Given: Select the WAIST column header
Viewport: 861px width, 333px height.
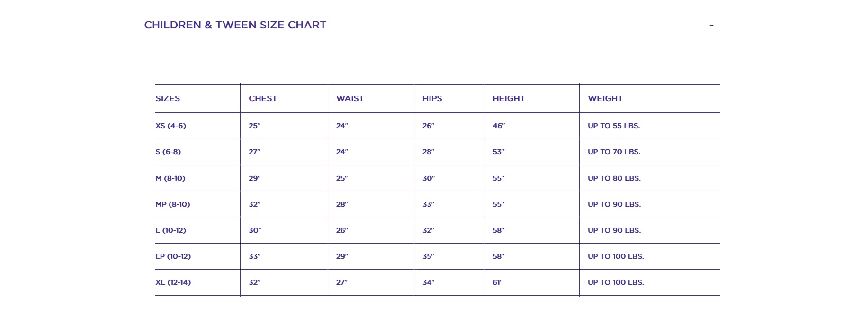Looking at the screenshot, I should (x=350, y=98).
